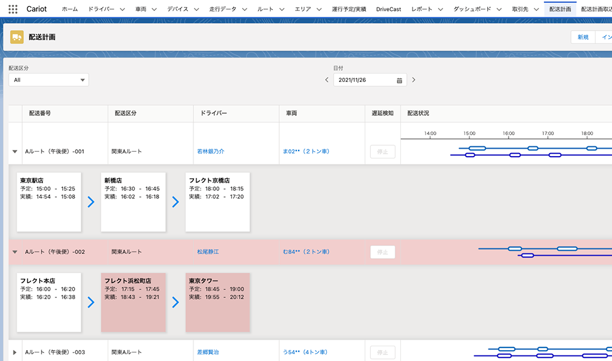The width and height of the screenshot is (612, 361).
Task: Click 停止 button for route -001
Action: pos(382,152)
